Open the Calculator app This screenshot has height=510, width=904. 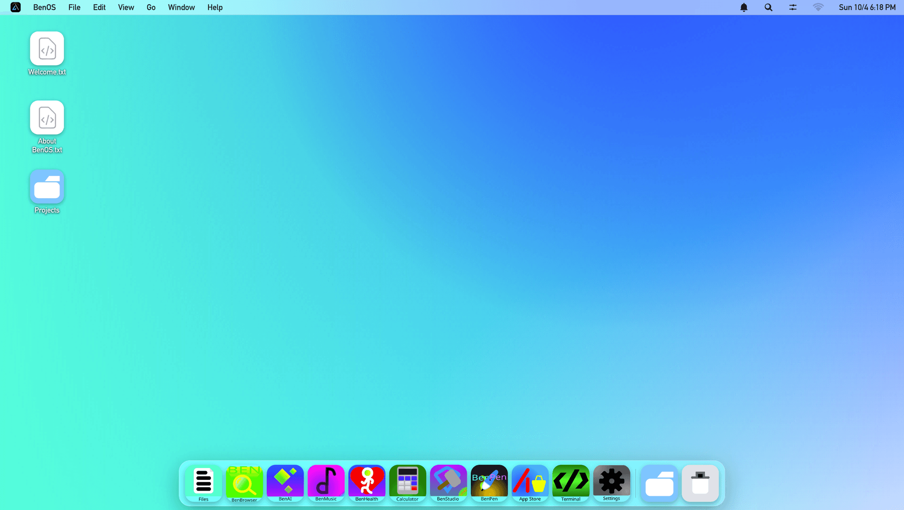[407, 483]
